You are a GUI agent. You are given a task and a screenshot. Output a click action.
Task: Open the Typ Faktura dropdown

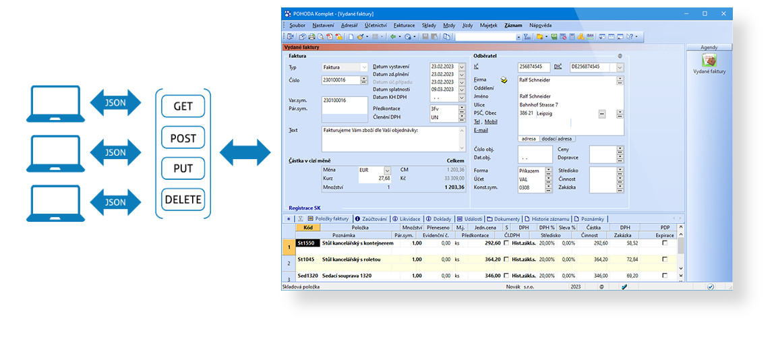pos(364,67)
